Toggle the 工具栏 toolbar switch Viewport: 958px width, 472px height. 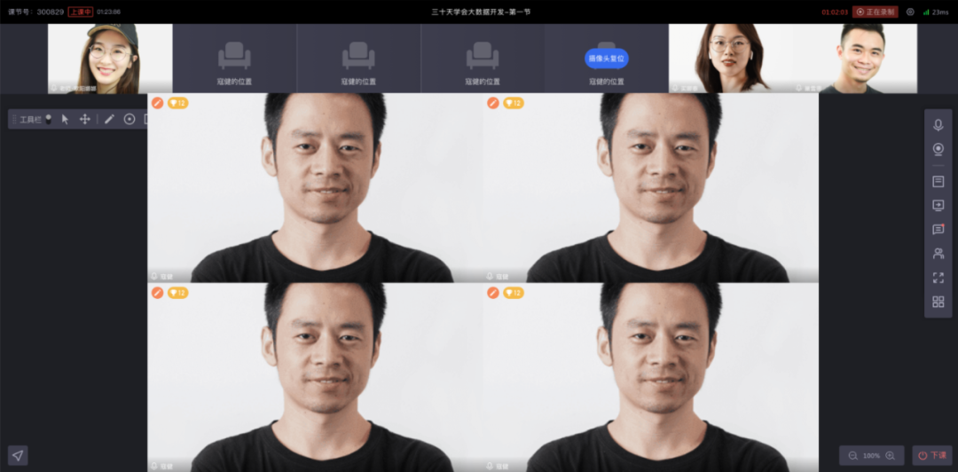[x=48, y=118]
